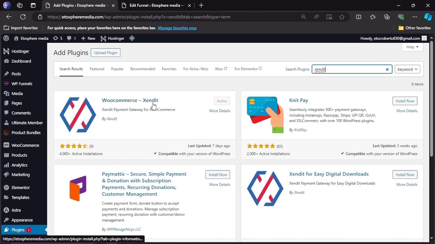
Task: Open the Howdy user account menu
Action: tap(394, 38)
